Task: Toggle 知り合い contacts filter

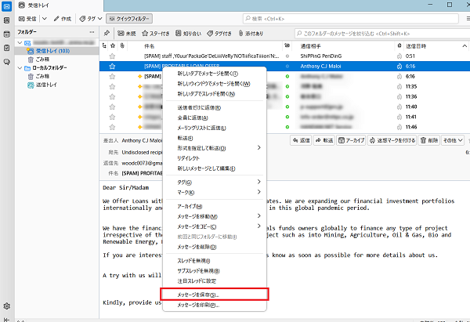Action: (x=188, y=34)
